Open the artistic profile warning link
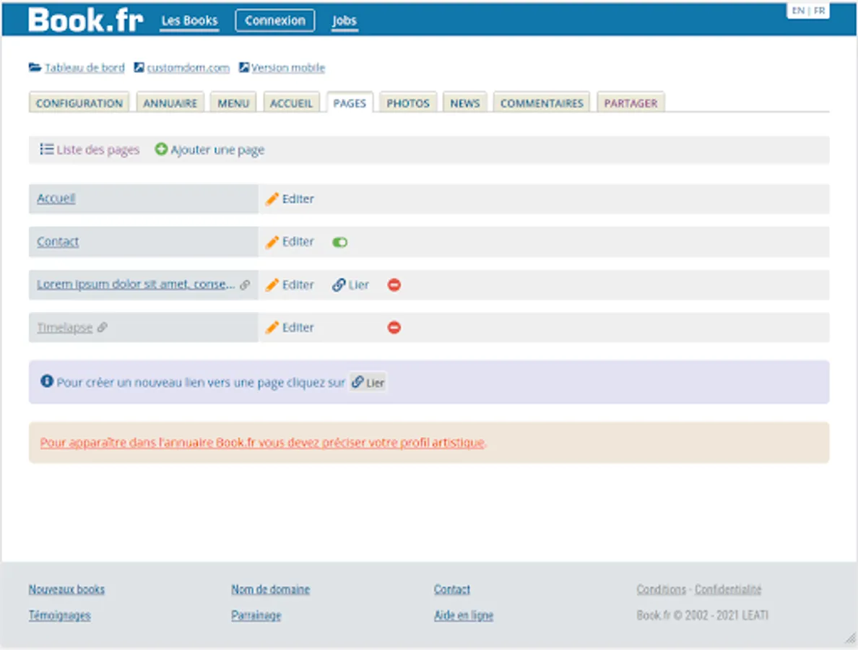Viewport: 858px width, 650px height. point(263,442)
